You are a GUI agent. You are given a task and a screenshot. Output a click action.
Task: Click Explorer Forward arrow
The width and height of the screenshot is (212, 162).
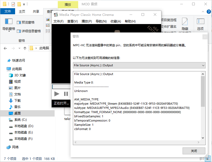[13, 48]
